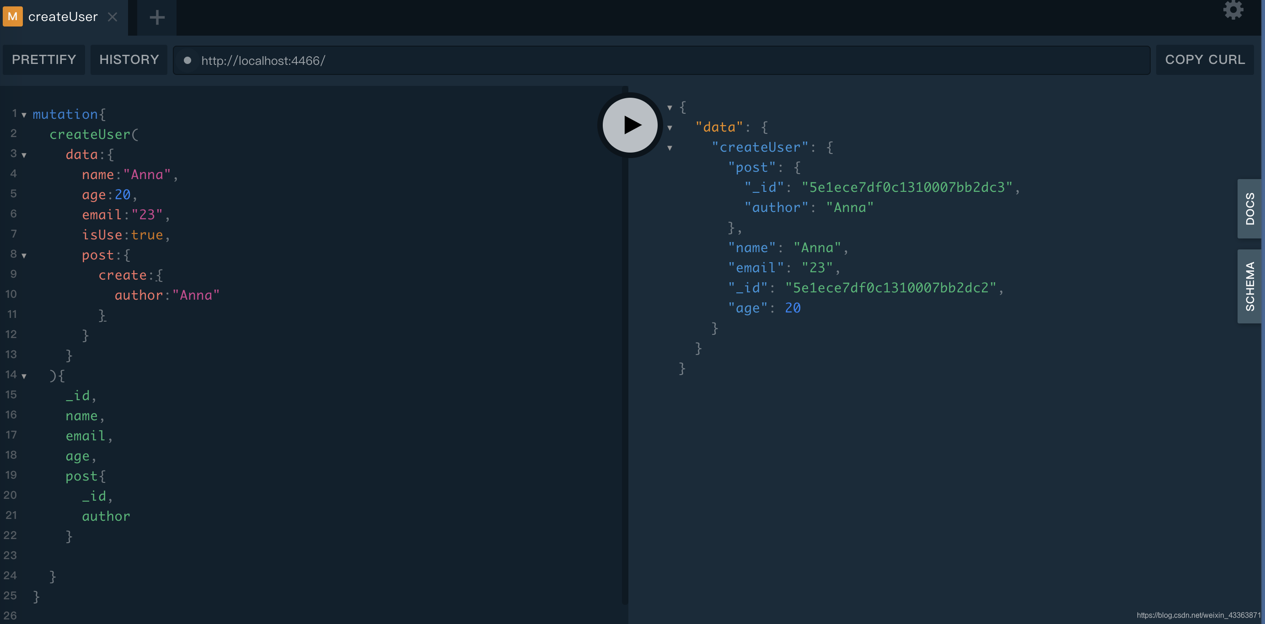Click the COPY CURL button
This screenshot has height=624, width=1265.
point(1205,60)
